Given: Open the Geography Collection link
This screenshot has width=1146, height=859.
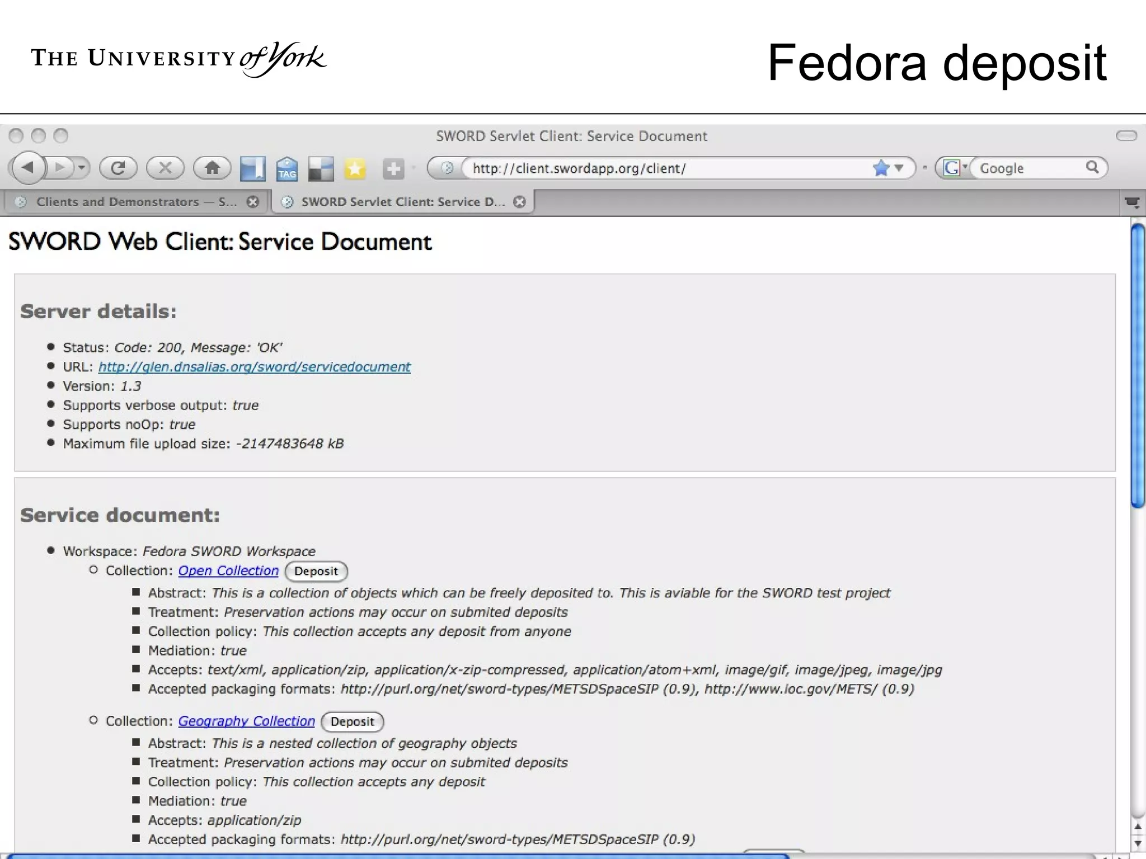Looking at the screenshot, I should (246, 721).
